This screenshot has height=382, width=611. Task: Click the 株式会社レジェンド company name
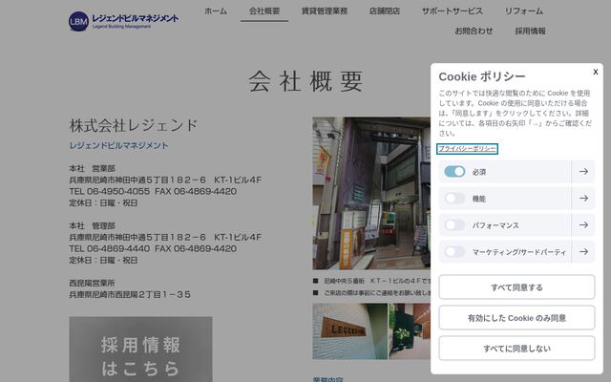coord(134,125)
